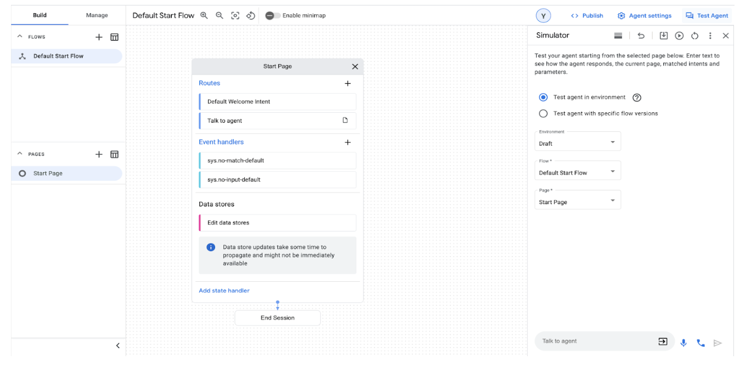Viewport: 740px width, 371px height.
Task: Fit flow graph to screen
Action: pos(235,15)
